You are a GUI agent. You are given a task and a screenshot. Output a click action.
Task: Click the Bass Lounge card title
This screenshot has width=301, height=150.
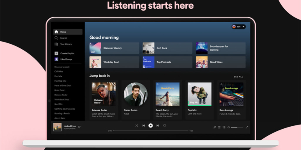click(226, 110)
